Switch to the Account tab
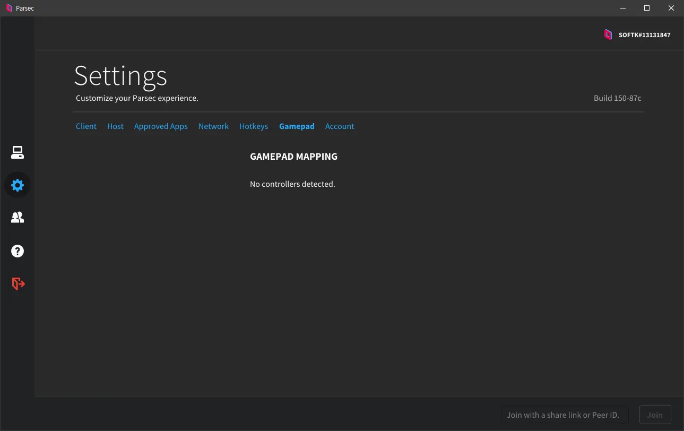The image size is (684, 431). [x=340, y=126]
